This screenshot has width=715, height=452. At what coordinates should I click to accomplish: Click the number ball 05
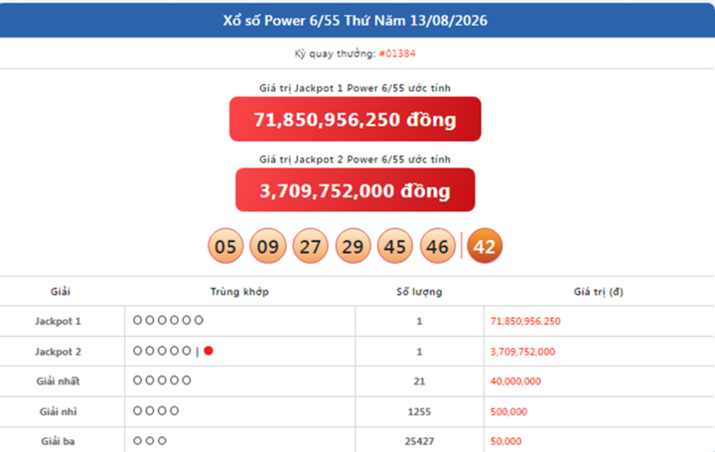(x=225, y=246)
